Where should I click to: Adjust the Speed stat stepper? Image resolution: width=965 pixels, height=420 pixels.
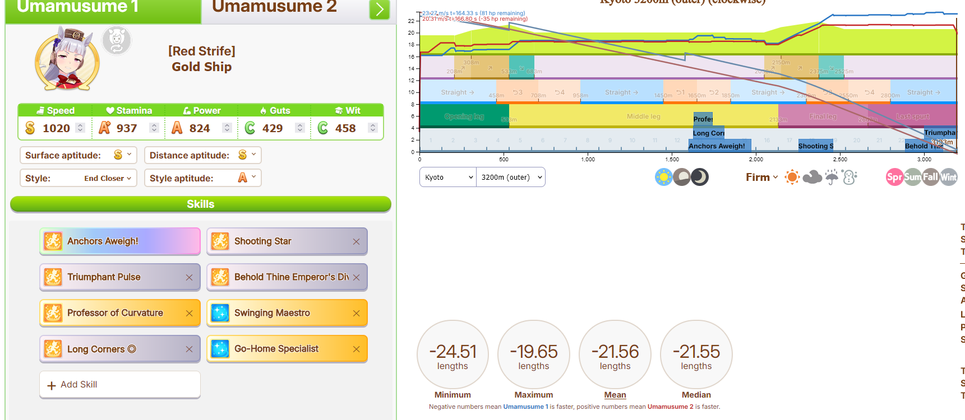81,128
